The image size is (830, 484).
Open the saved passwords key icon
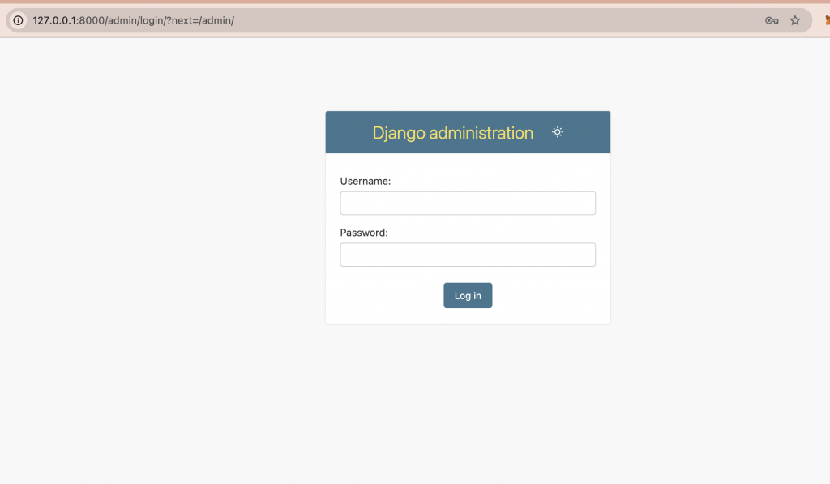(772, 20)
